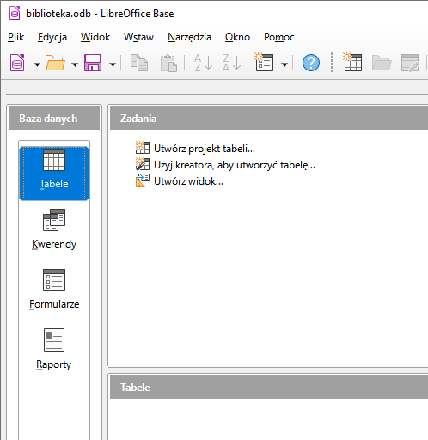Click the Paste clipboard icon

pyautogui.click(x=168, y=63)
